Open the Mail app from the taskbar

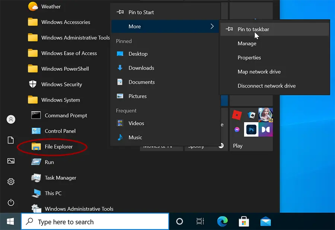coord(265,221)
